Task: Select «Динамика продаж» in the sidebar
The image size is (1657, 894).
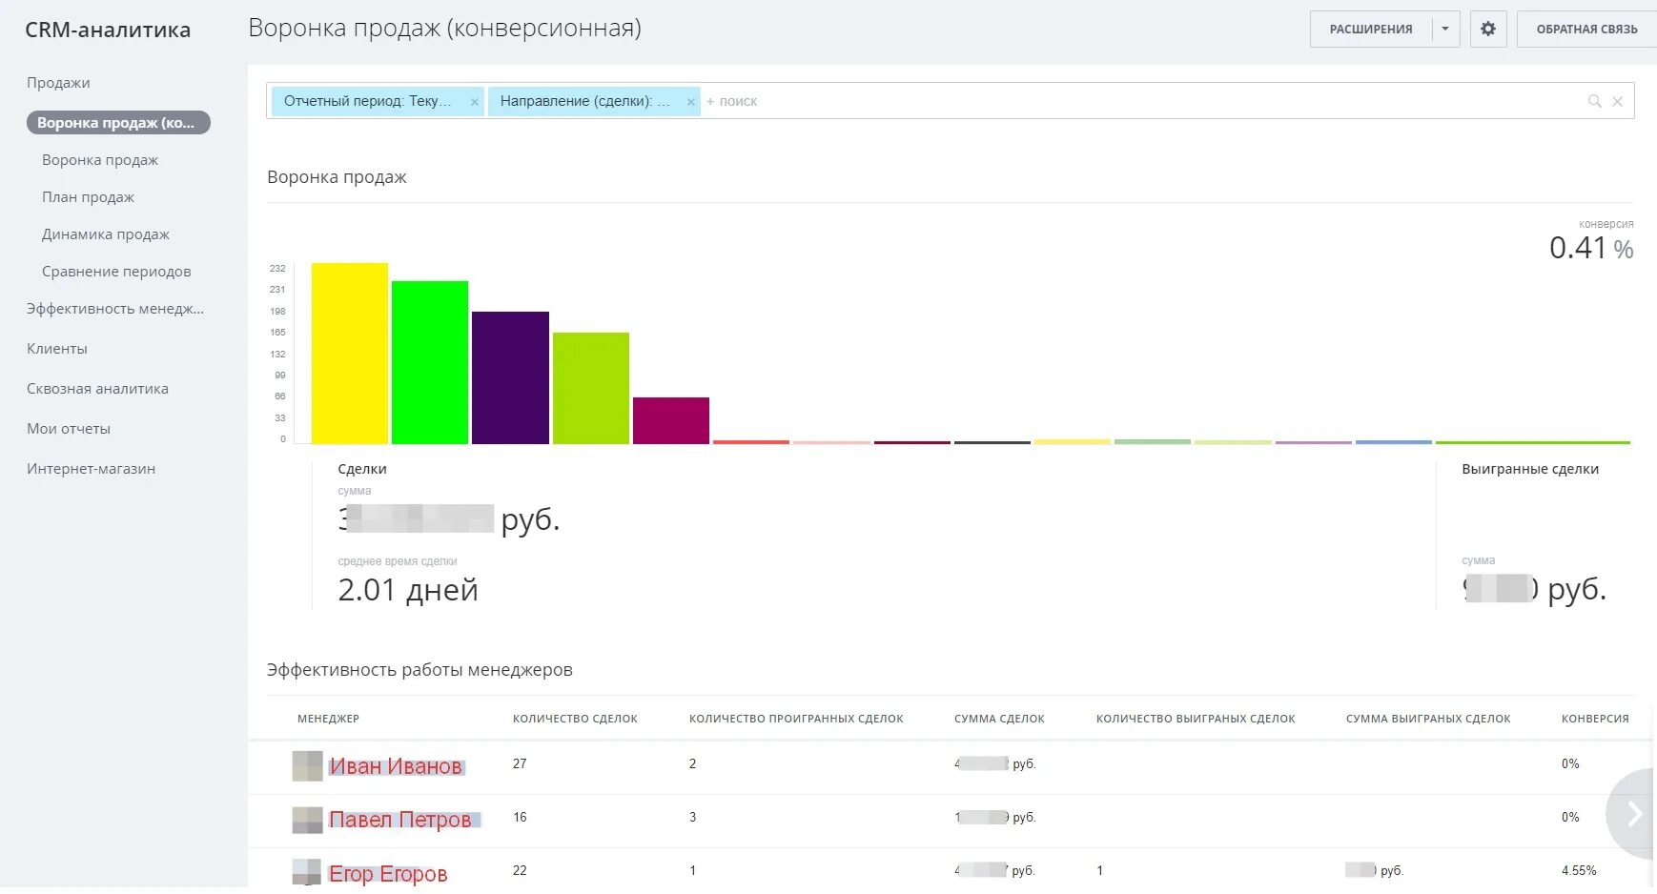Action: coord(105,234)
